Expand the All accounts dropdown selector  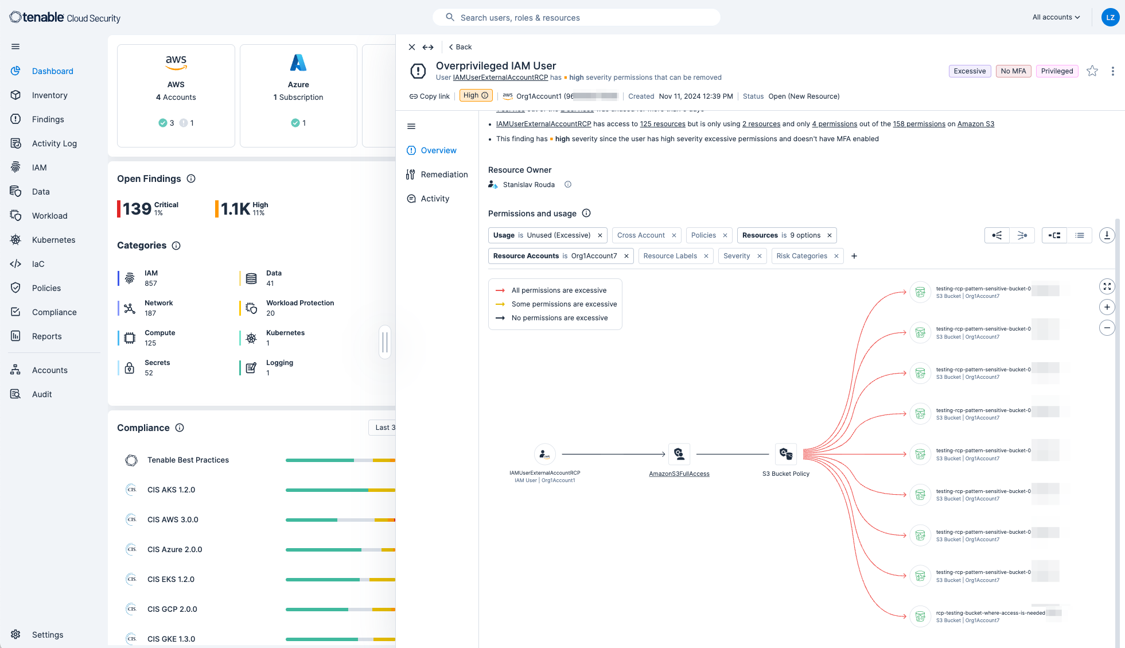[x=1056, y=17]
